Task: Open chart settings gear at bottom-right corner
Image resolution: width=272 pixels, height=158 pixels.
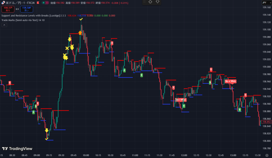Action: pos(267,155)
